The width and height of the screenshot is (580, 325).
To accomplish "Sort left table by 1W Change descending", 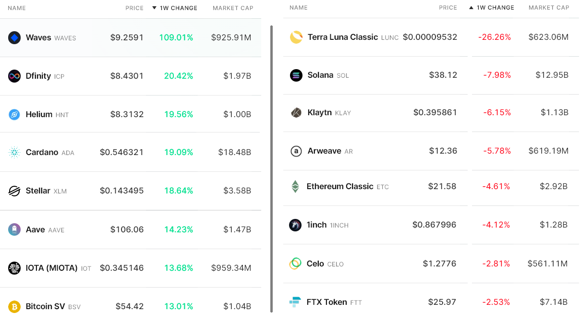I will coord(175,8).
